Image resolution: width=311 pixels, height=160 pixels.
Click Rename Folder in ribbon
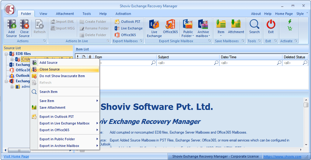(94, 28)
